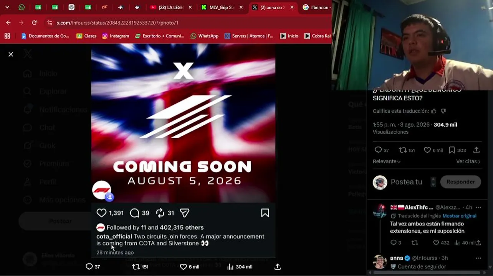The image size is (493, 276).
Task: Open the Cobra Kai bookmark
Action: click(318, 36)
